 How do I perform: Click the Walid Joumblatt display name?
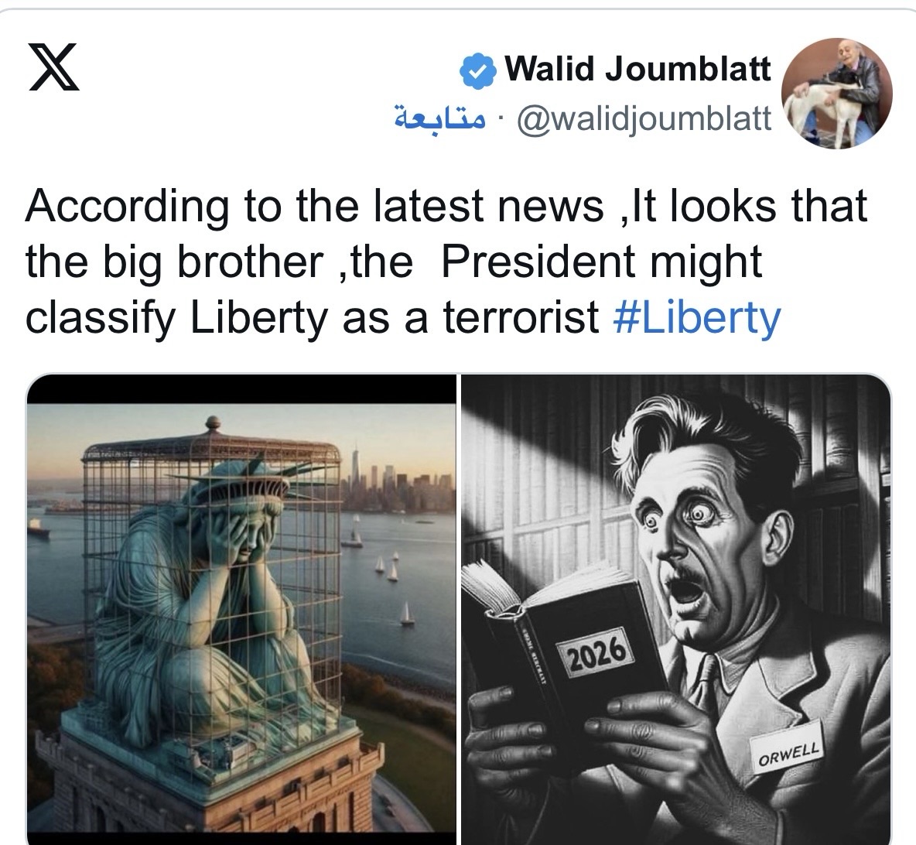(x=638, y=69)
